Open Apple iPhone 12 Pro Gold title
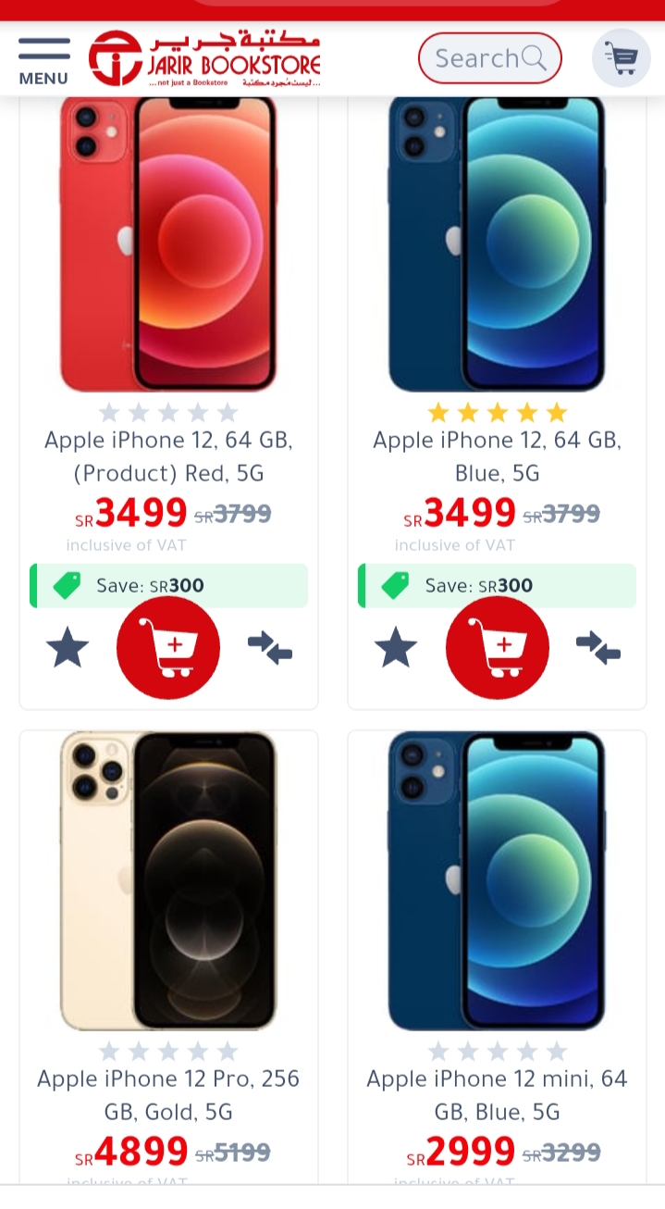This screenshot has width=665, height=1209. coord(168,1095)
